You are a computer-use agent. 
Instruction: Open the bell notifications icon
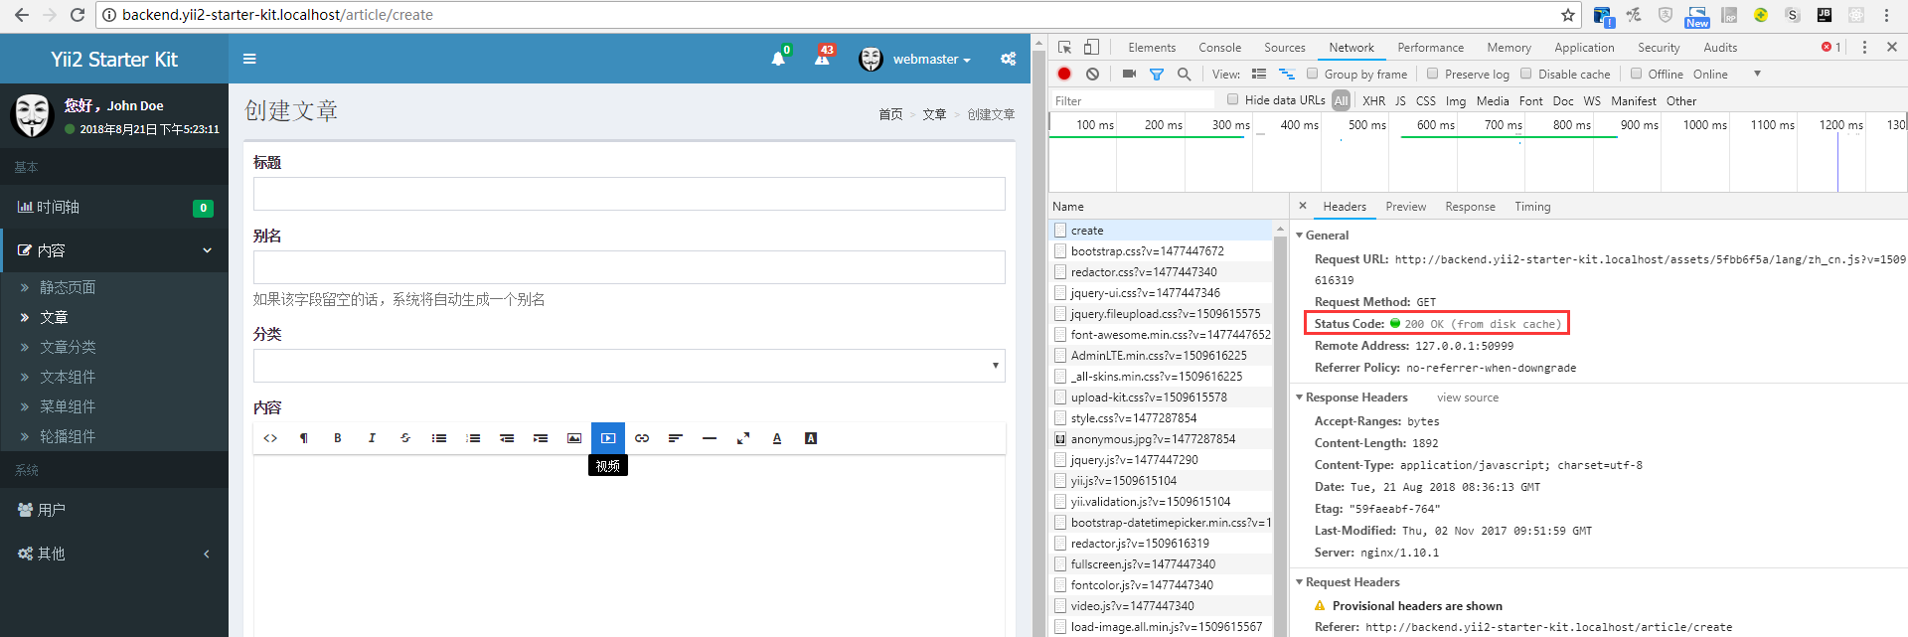tap(778, 59)
